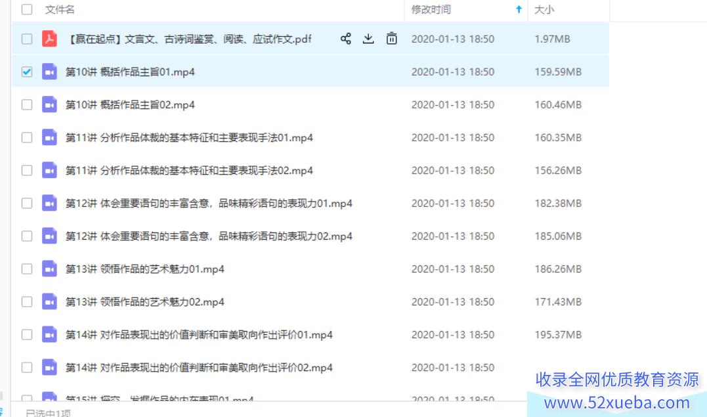The image size is (707, 417).
Task: Open 第12讲 体会重要语句...表现力01.mp4
Action: pyautogui.click(x=209, y=204)
